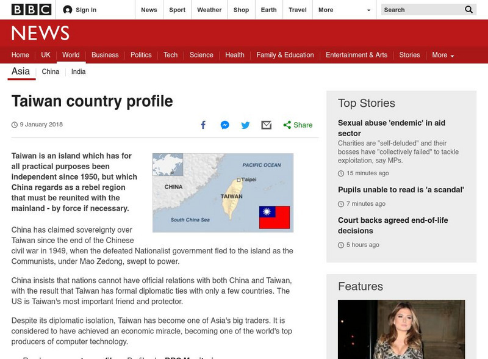Viewport: 488px width, 359px height.
Task: Open the Stories section
Action: pos(409,55)
